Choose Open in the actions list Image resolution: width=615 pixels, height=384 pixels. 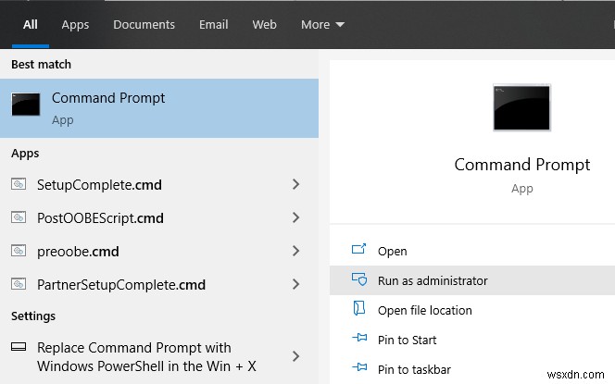coord(392,251)
